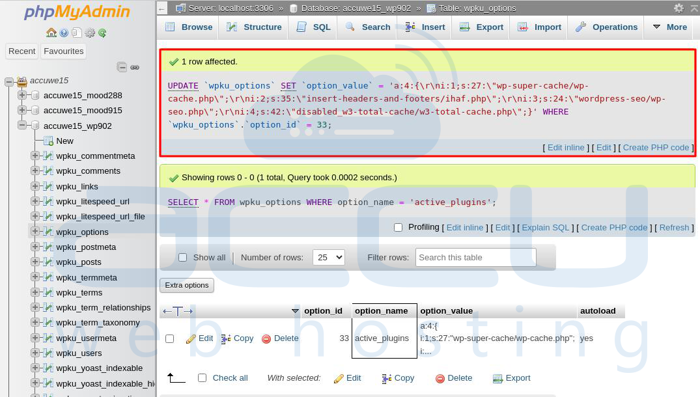700x397 pixels.
Task: Click the phpMyAdmin logo
Action: [x=77, y=12]
